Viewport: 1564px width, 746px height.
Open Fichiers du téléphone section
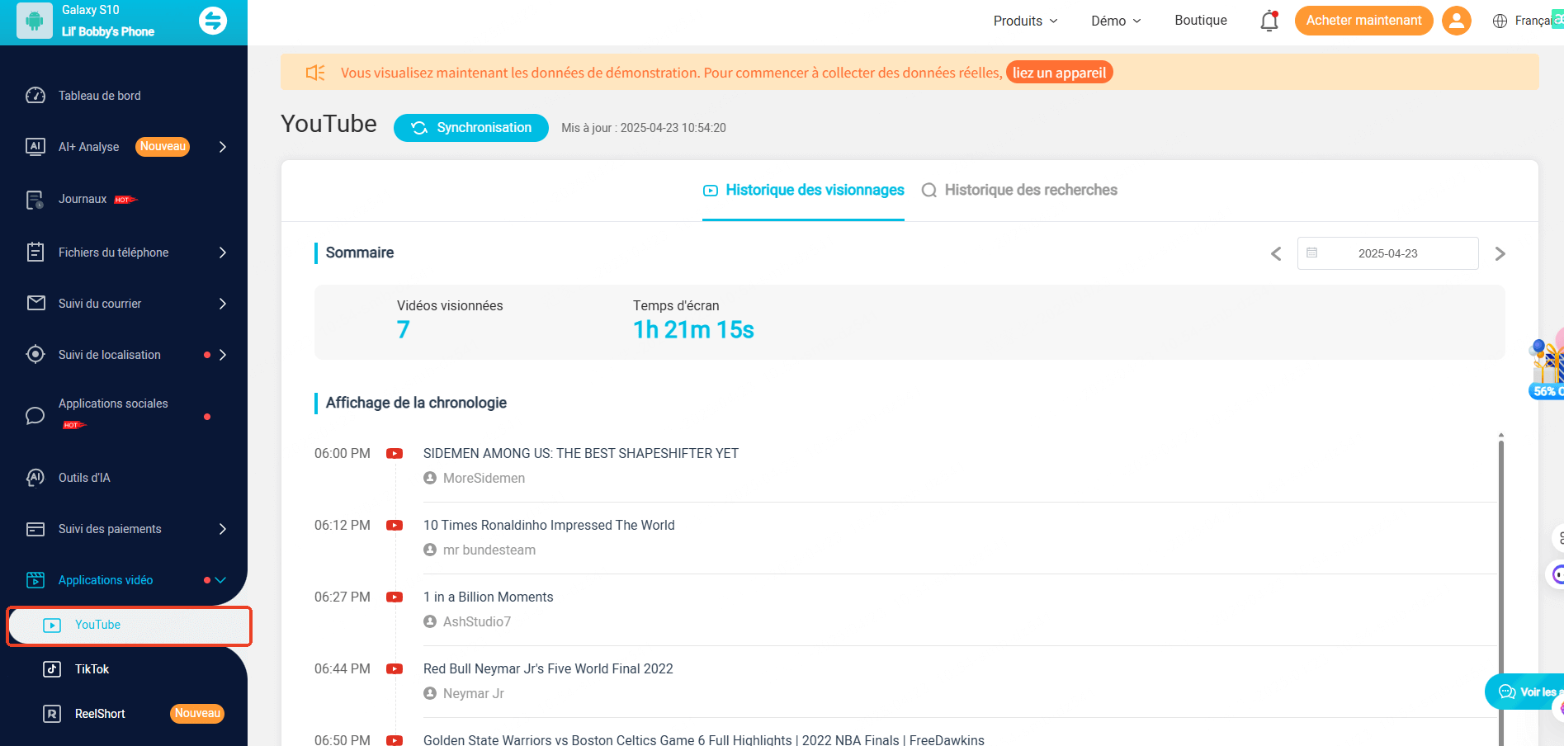pyautogui.click(x=113, y=253)
